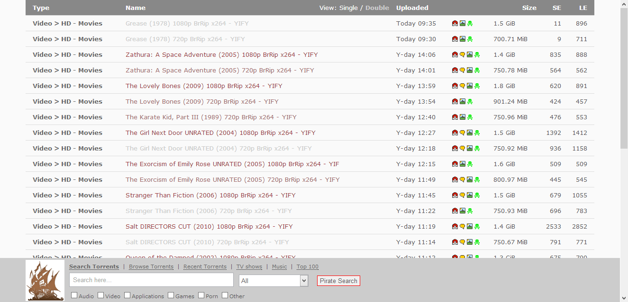Click magnet icon for Stranger Than Fiction 1080p
The image size is (628, 302).
(x=455, y=195)
